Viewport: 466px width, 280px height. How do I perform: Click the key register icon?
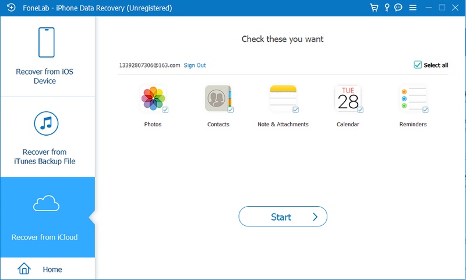pos(387,8)
